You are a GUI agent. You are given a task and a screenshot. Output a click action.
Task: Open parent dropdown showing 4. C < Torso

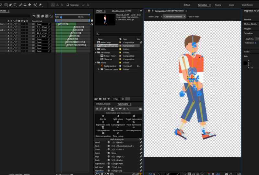[x=43, y=30]
